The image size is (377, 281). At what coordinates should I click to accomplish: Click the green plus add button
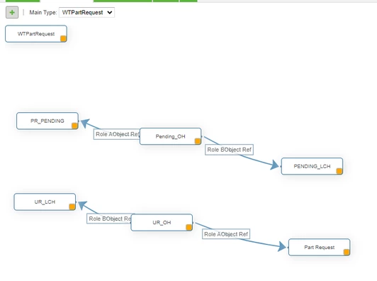[x=12, y=13]
